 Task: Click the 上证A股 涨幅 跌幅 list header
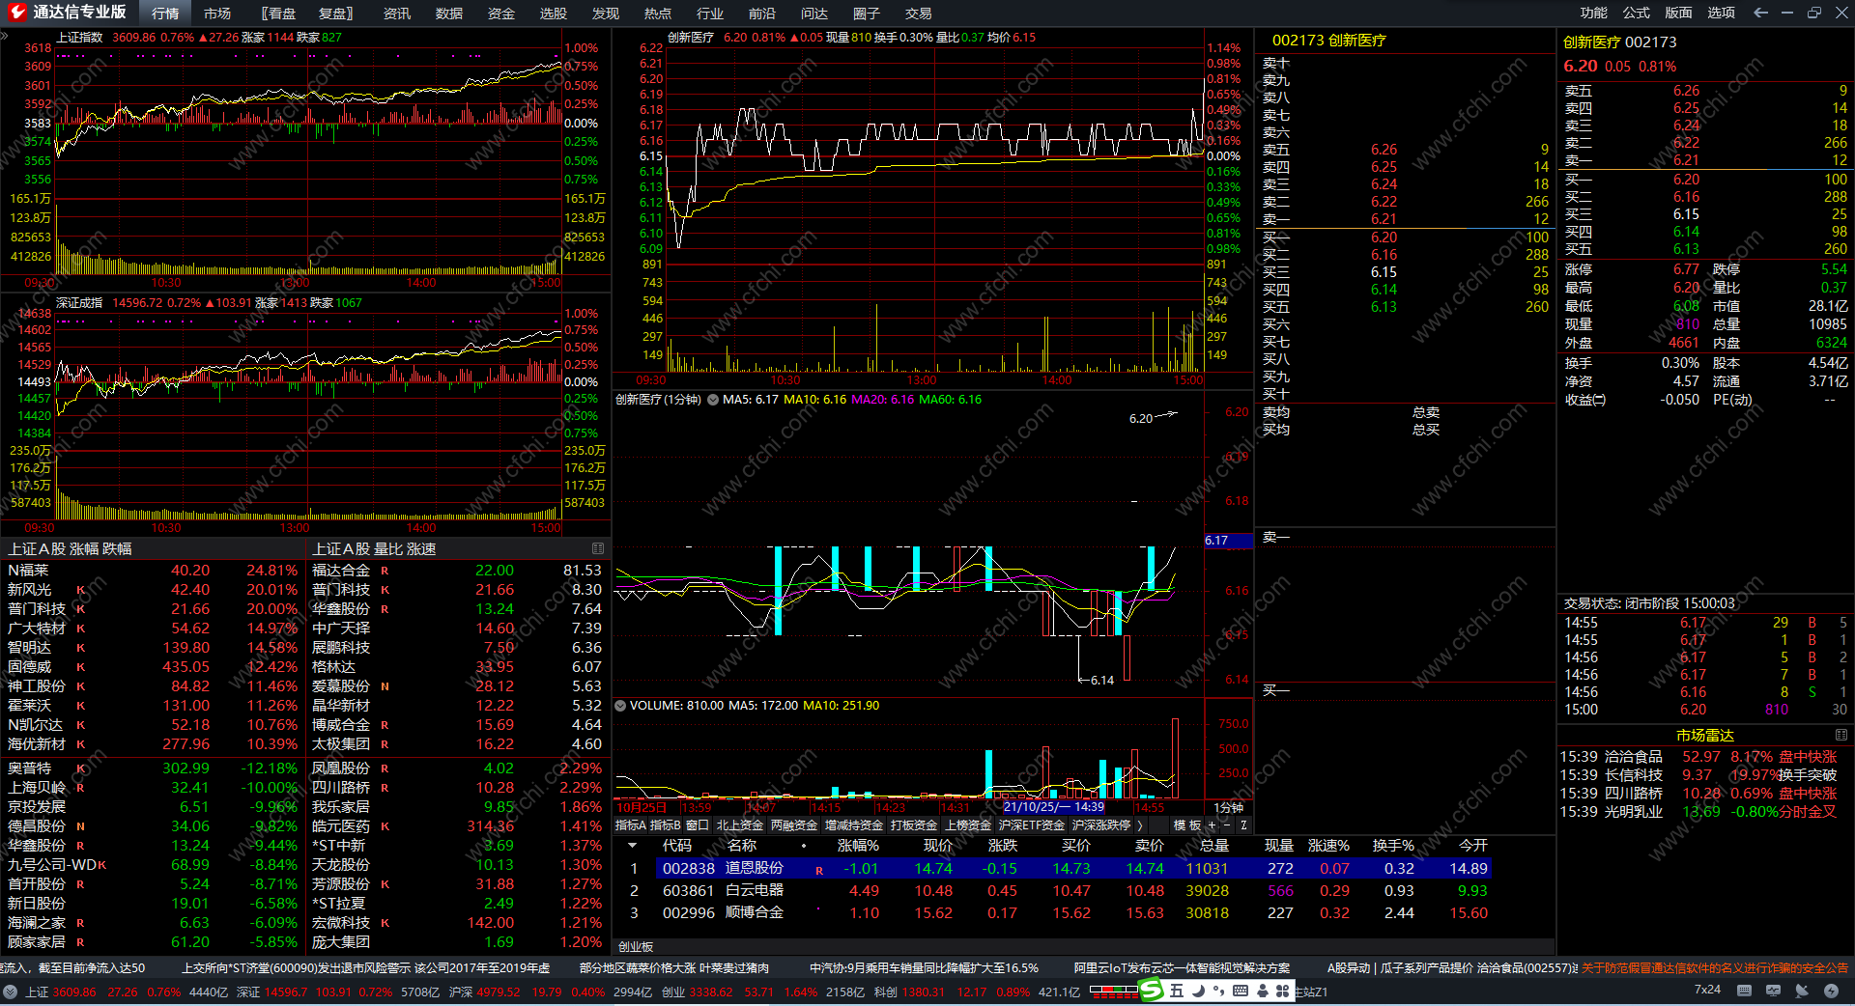(x=71, y=548)
